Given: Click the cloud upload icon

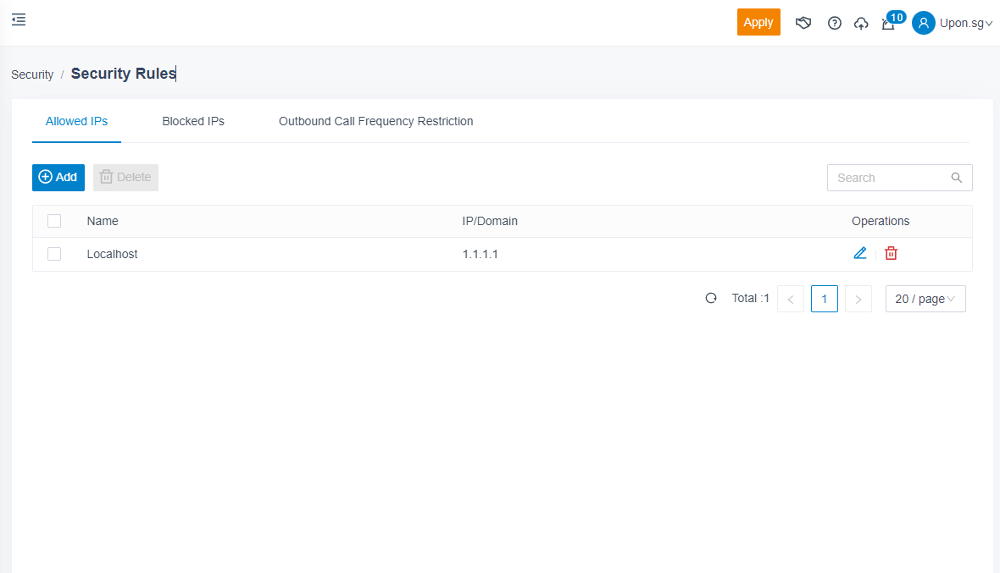Looking at the screenshot, I should (861, 23).
